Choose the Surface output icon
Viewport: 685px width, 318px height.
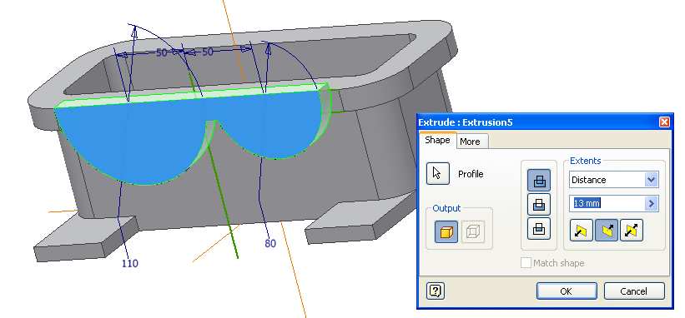[x=473, y=231]
